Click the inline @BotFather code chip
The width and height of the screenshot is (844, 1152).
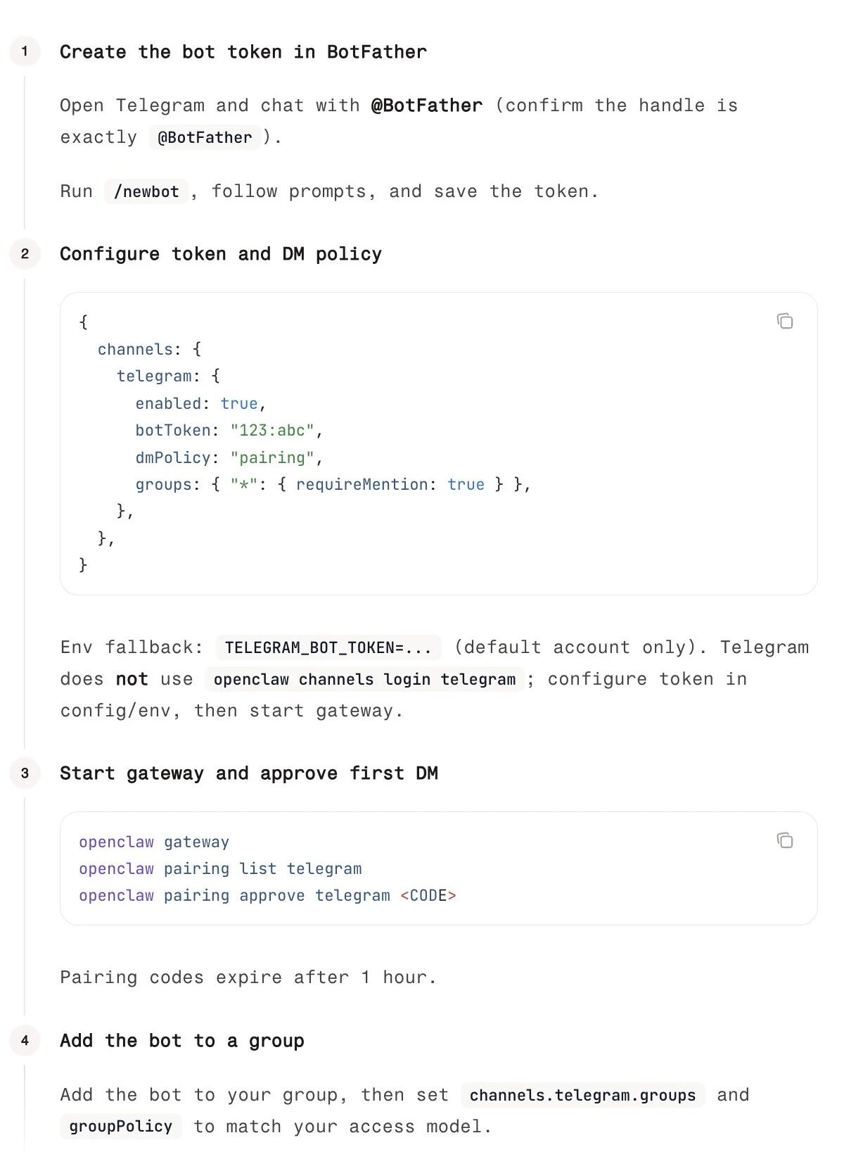coord(204,137)
